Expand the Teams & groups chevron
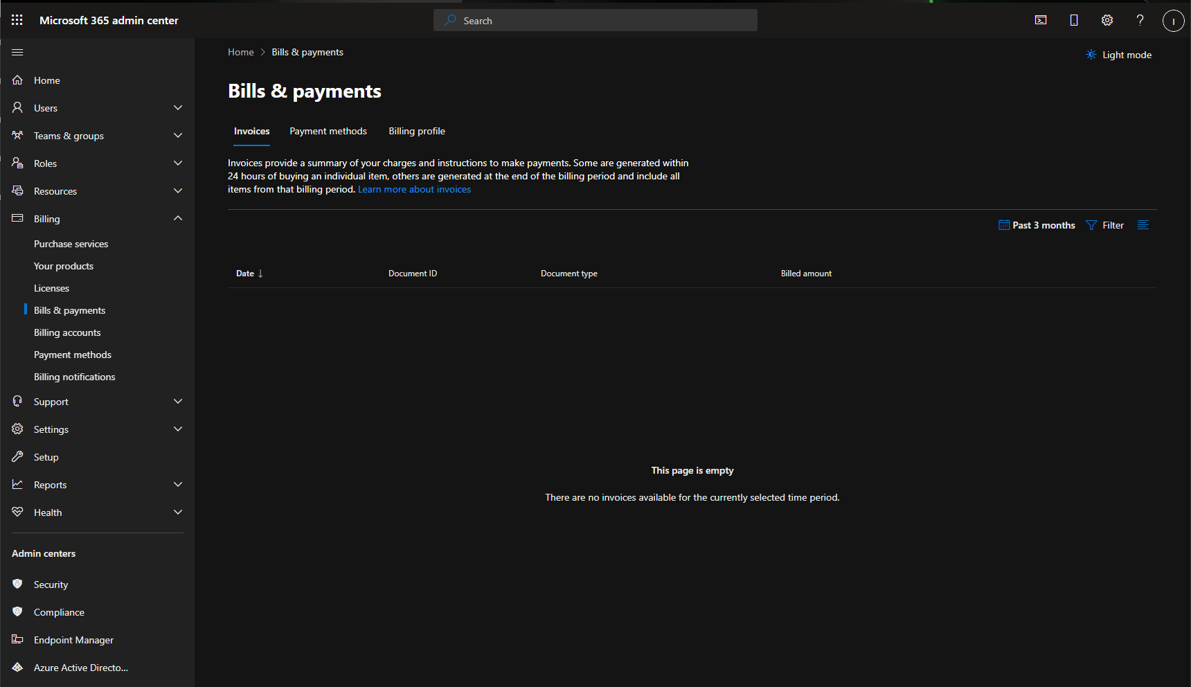The width and height of the screenshot is (1191, 687). 178,135
